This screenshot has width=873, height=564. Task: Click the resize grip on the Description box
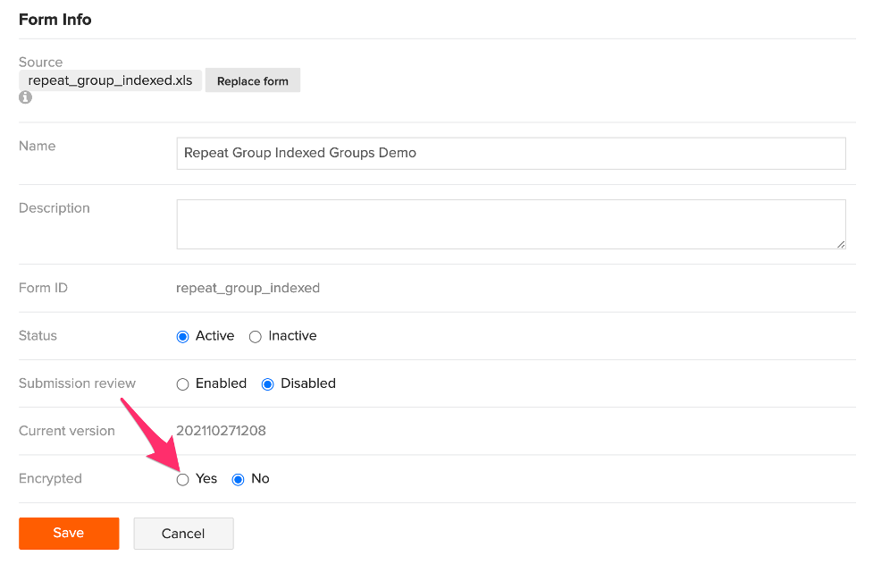coord(840,242)
